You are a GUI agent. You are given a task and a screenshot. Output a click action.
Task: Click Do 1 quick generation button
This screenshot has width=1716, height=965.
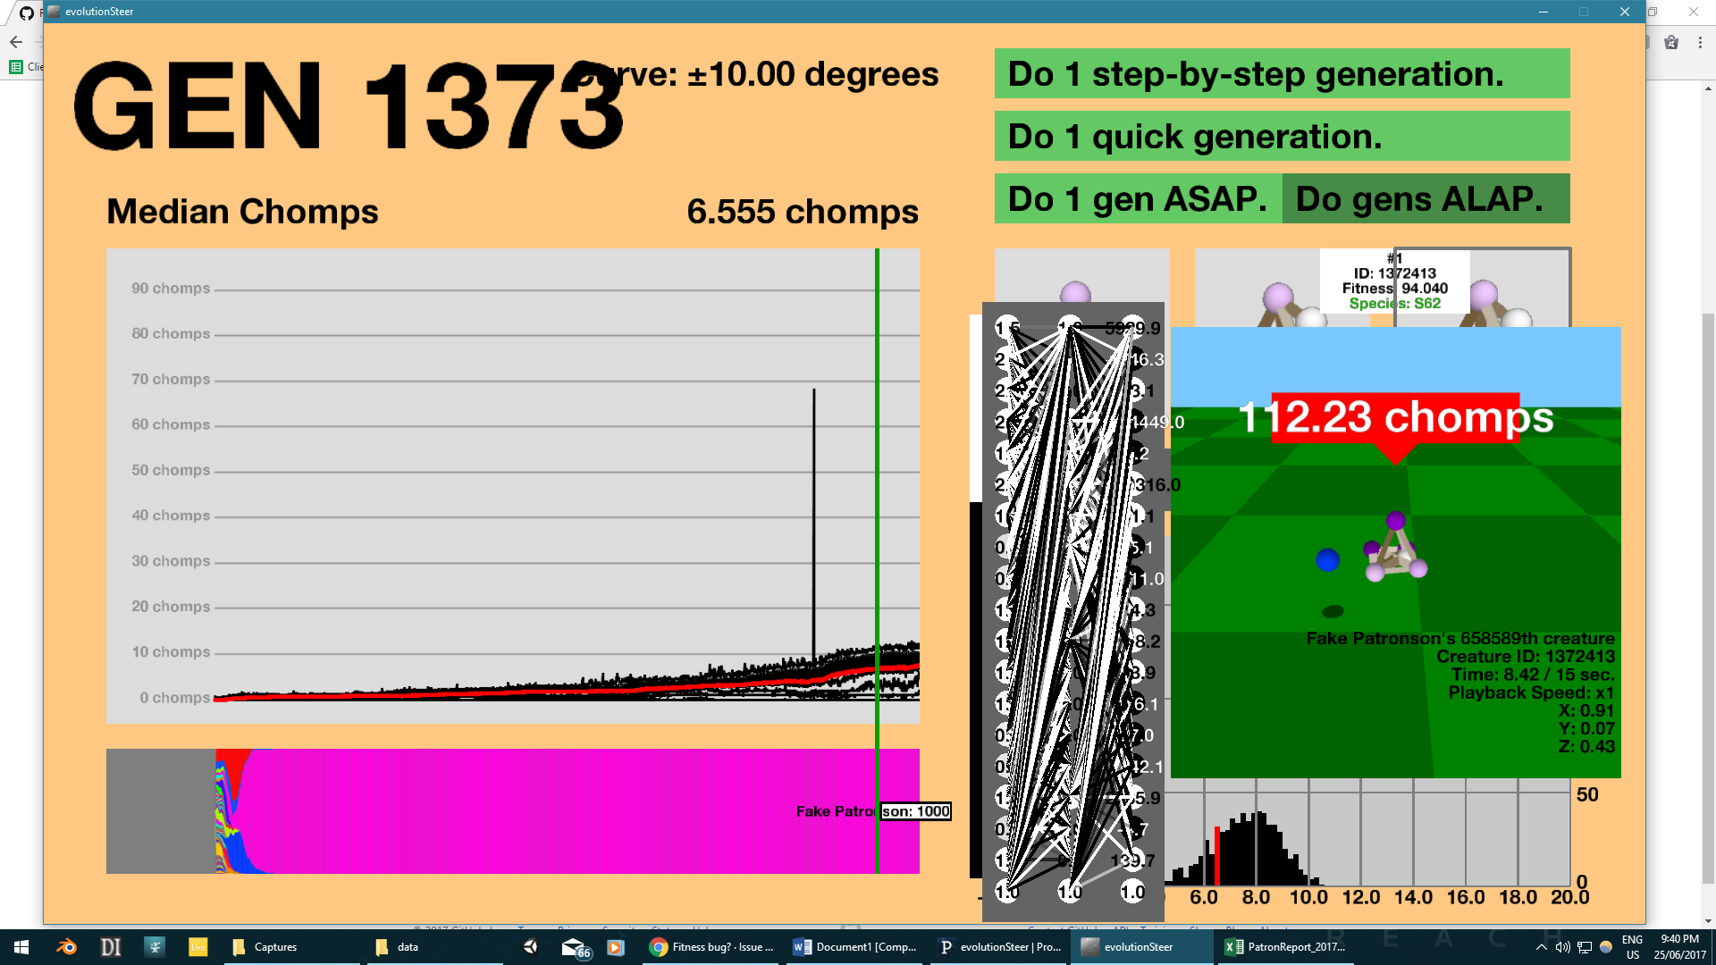pos(1282,137)
